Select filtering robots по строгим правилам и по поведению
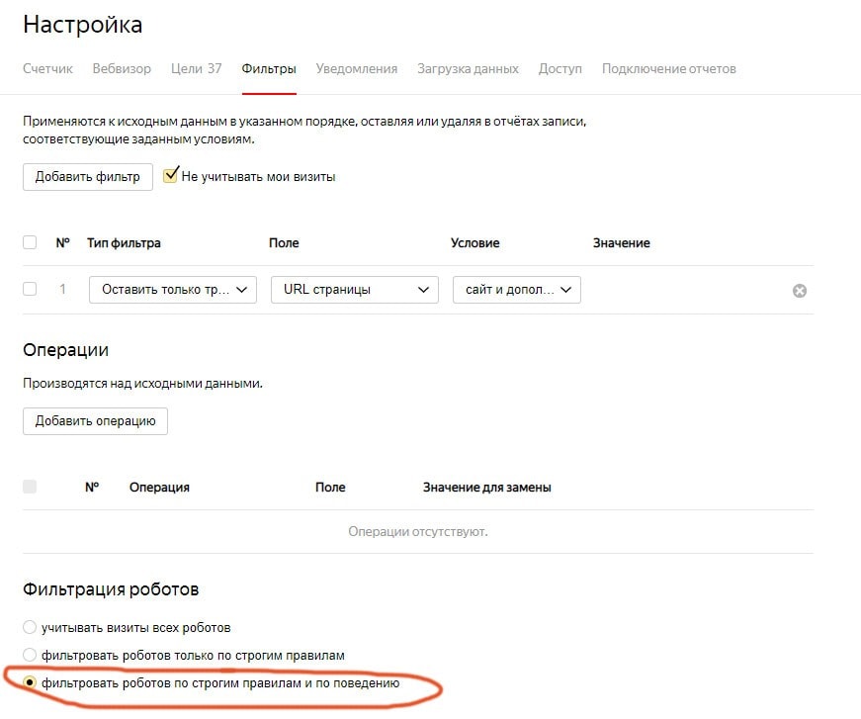The image size is (861, 719). 30,682
